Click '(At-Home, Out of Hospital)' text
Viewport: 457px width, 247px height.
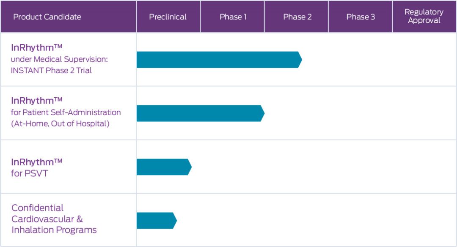(61, 124)
